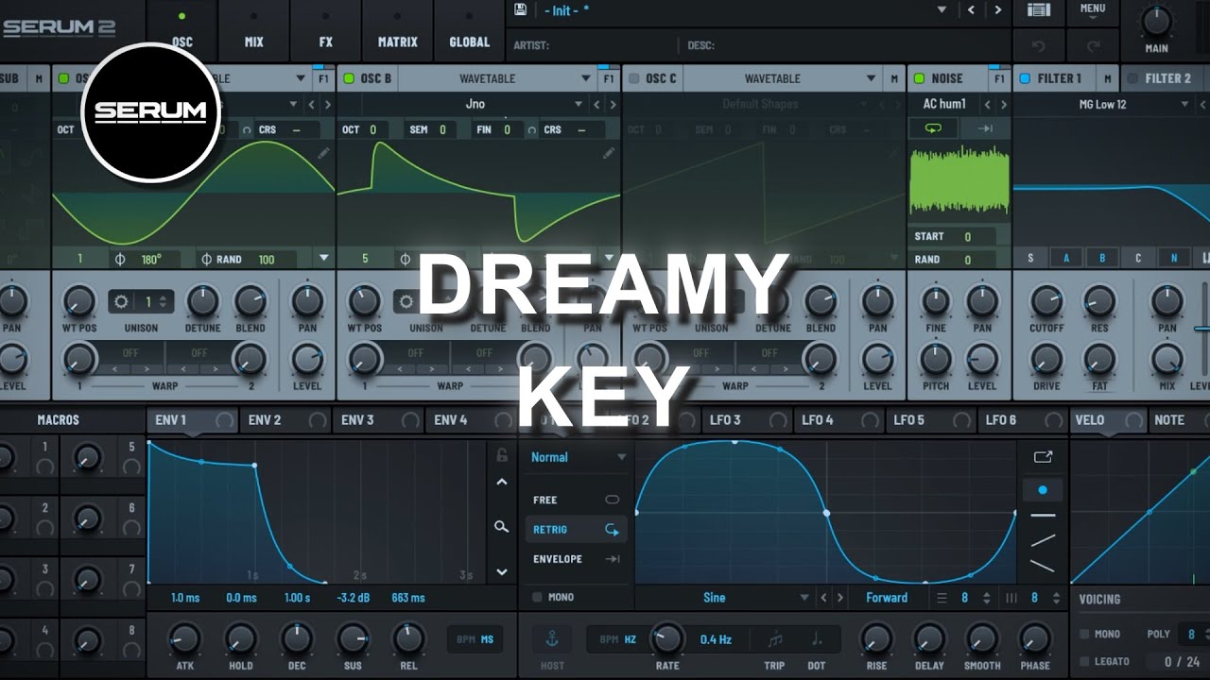Switch to the FX tab
Screen dimensions: 1210x680
(x=326, y=30)
